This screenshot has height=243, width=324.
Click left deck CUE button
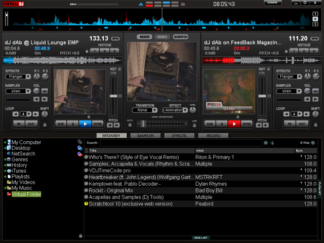(x=61, y=124)
